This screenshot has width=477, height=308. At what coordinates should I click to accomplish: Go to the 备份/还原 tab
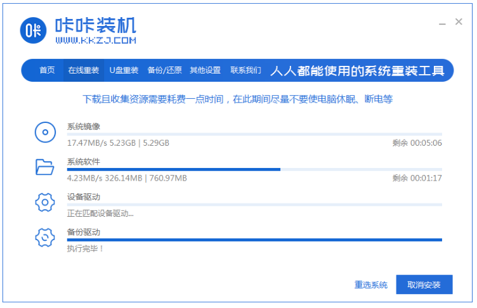[164, 70]
